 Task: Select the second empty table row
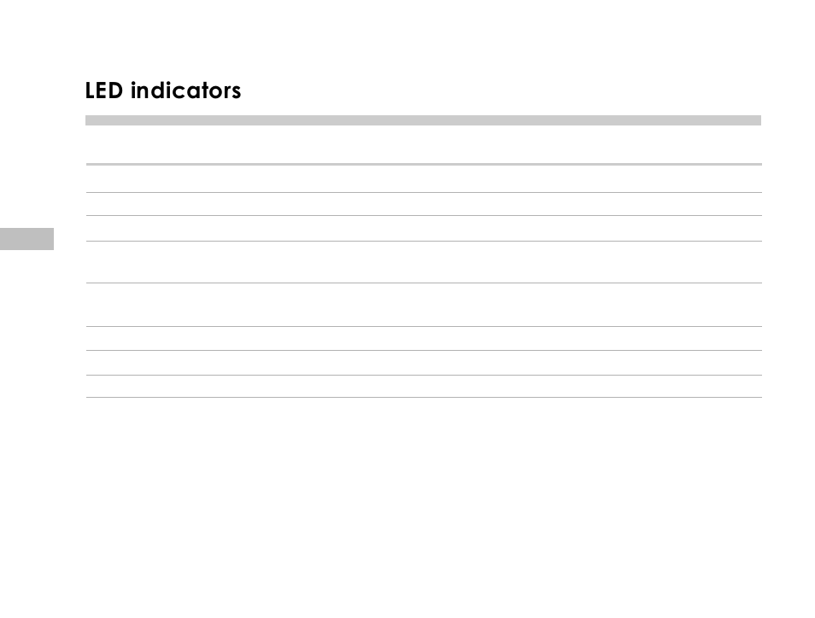(424, 204)
